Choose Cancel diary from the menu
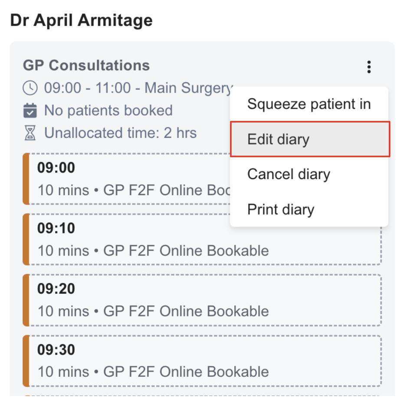The width and height of the screenshot is (400, 399). [289, 174]
